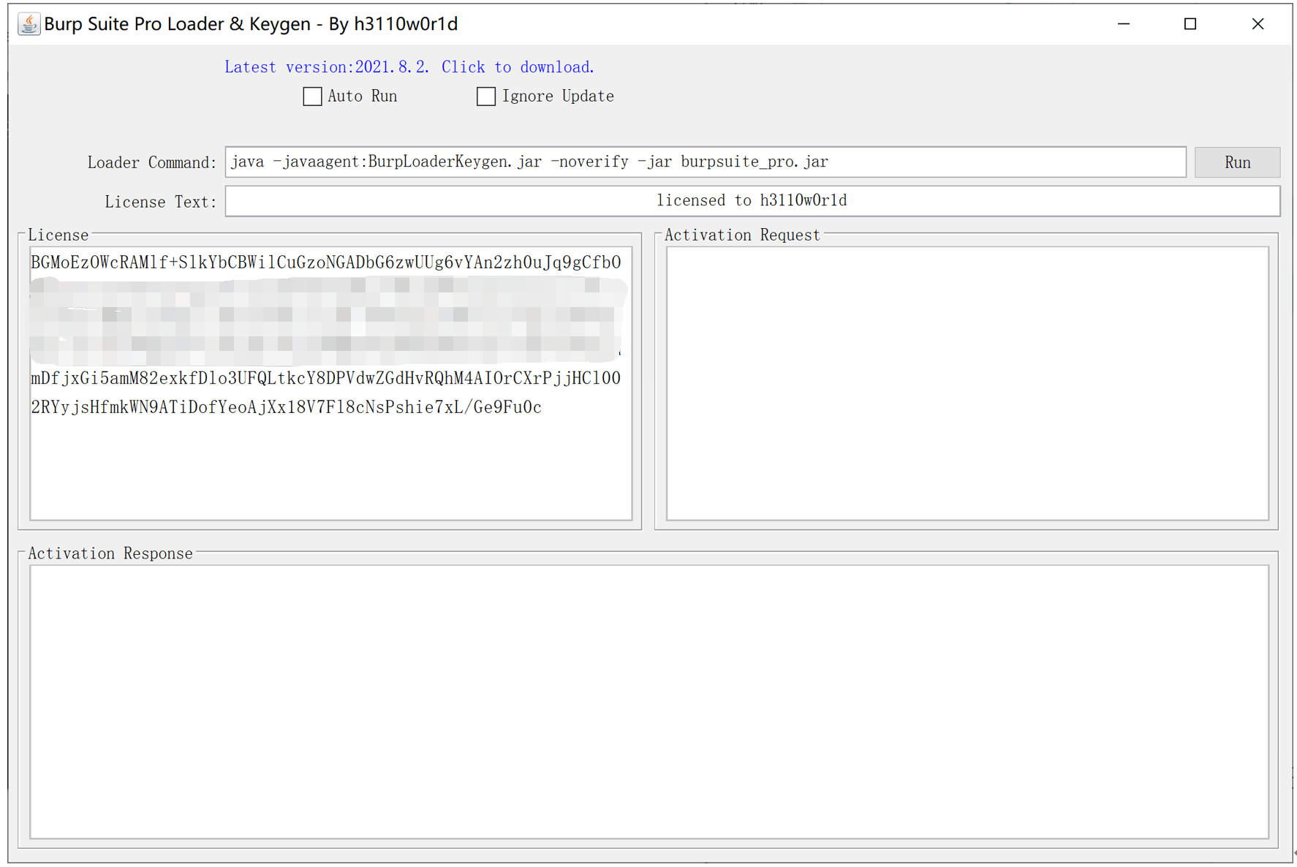The height and width of the screenshot is (867, 1297).
Task: Click inside the Activation Response text area
Action: (x=649, y=702)
